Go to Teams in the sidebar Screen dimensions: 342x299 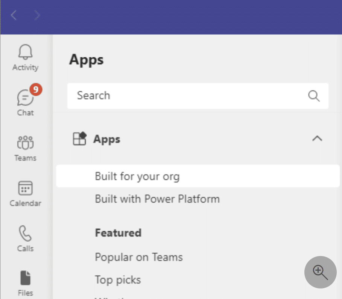coord(25,143)
